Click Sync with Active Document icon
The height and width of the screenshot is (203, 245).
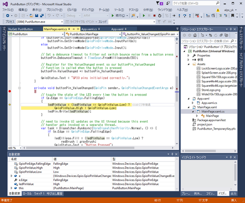coord(210,35)
